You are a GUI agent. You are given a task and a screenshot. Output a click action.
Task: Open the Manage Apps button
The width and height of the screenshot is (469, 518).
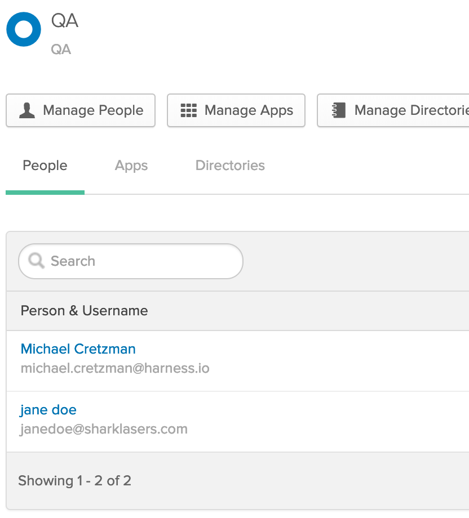click(236, 110)
